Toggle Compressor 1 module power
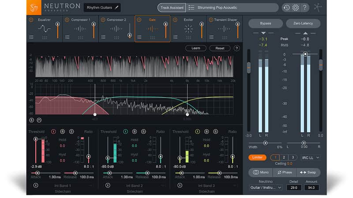The image size is (353, 198). click(67, 20)
